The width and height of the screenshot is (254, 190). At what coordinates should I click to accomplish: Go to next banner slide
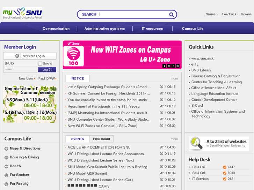pos(173,66)
